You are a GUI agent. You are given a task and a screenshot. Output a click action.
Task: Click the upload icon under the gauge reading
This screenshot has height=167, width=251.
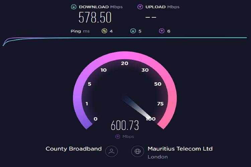click(x=118, y=137)
